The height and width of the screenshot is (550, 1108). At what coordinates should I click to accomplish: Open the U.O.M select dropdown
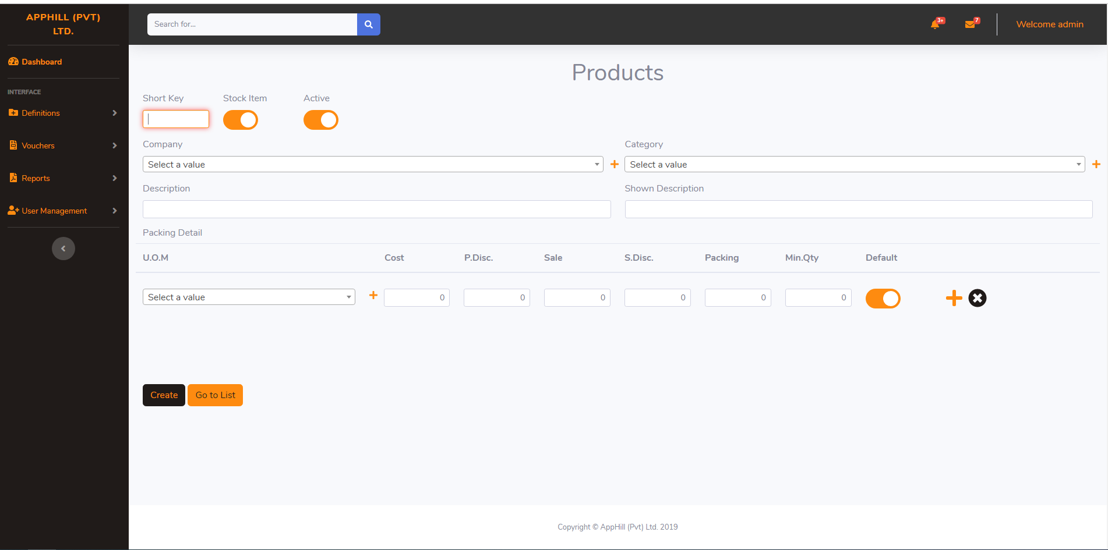coord(249,297)
